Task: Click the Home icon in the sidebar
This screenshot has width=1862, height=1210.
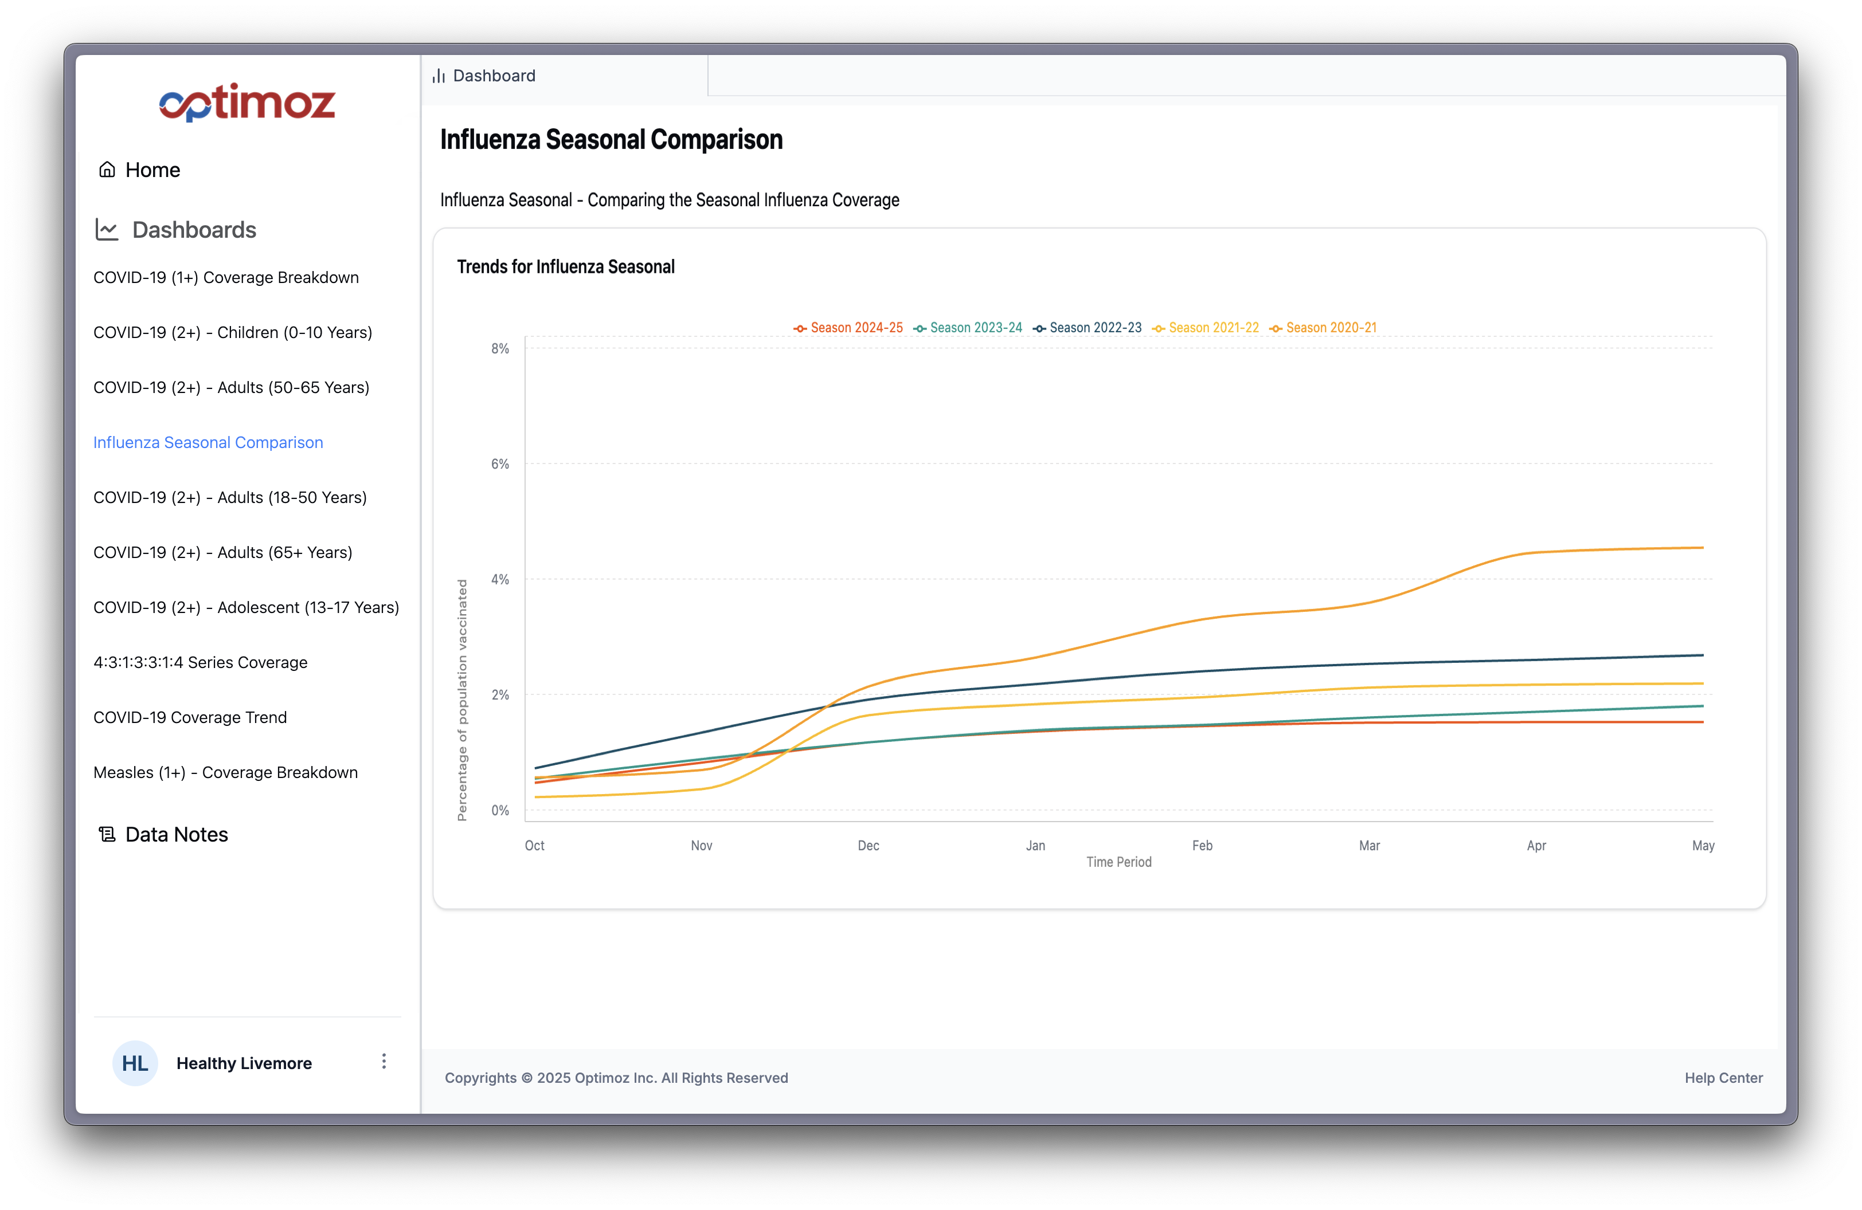Action: pyautogui.click(x=107, y=169)
